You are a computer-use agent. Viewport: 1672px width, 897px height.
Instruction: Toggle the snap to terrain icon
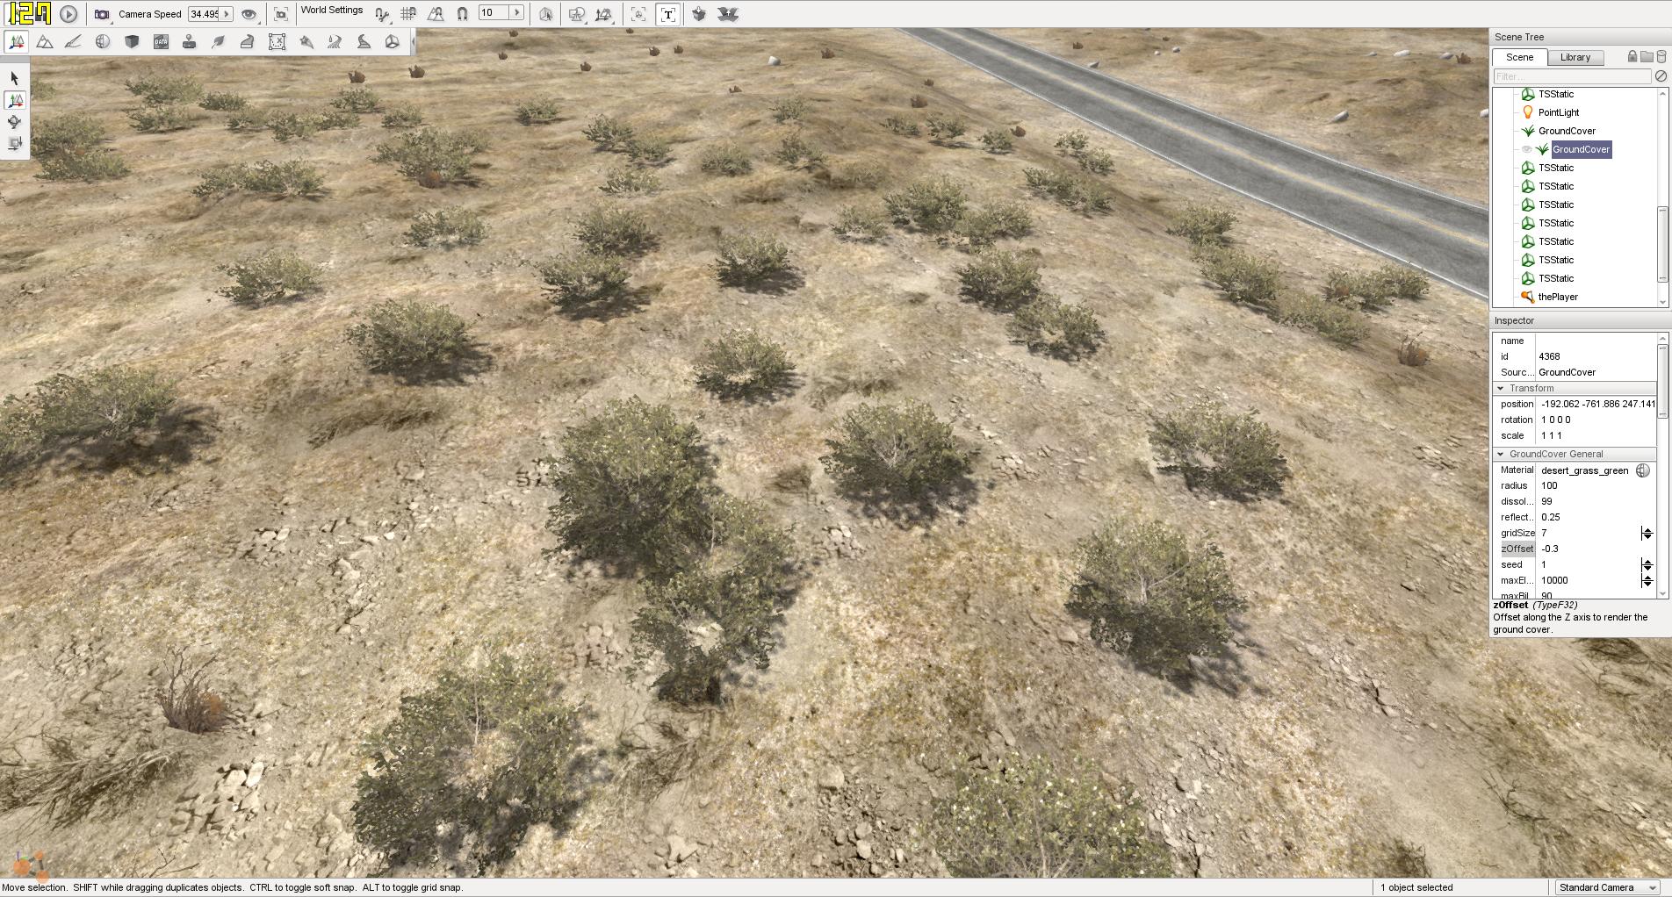pyautogui.click(x=436, y=14)
